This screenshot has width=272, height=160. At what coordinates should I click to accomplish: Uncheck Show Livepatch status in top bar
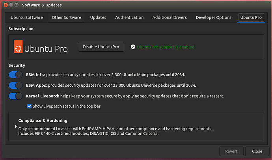click(29, 106)
